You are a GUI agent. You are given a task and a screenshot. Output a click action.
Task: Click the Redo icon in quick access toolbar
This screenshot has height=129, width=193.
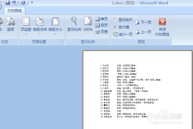23,2
